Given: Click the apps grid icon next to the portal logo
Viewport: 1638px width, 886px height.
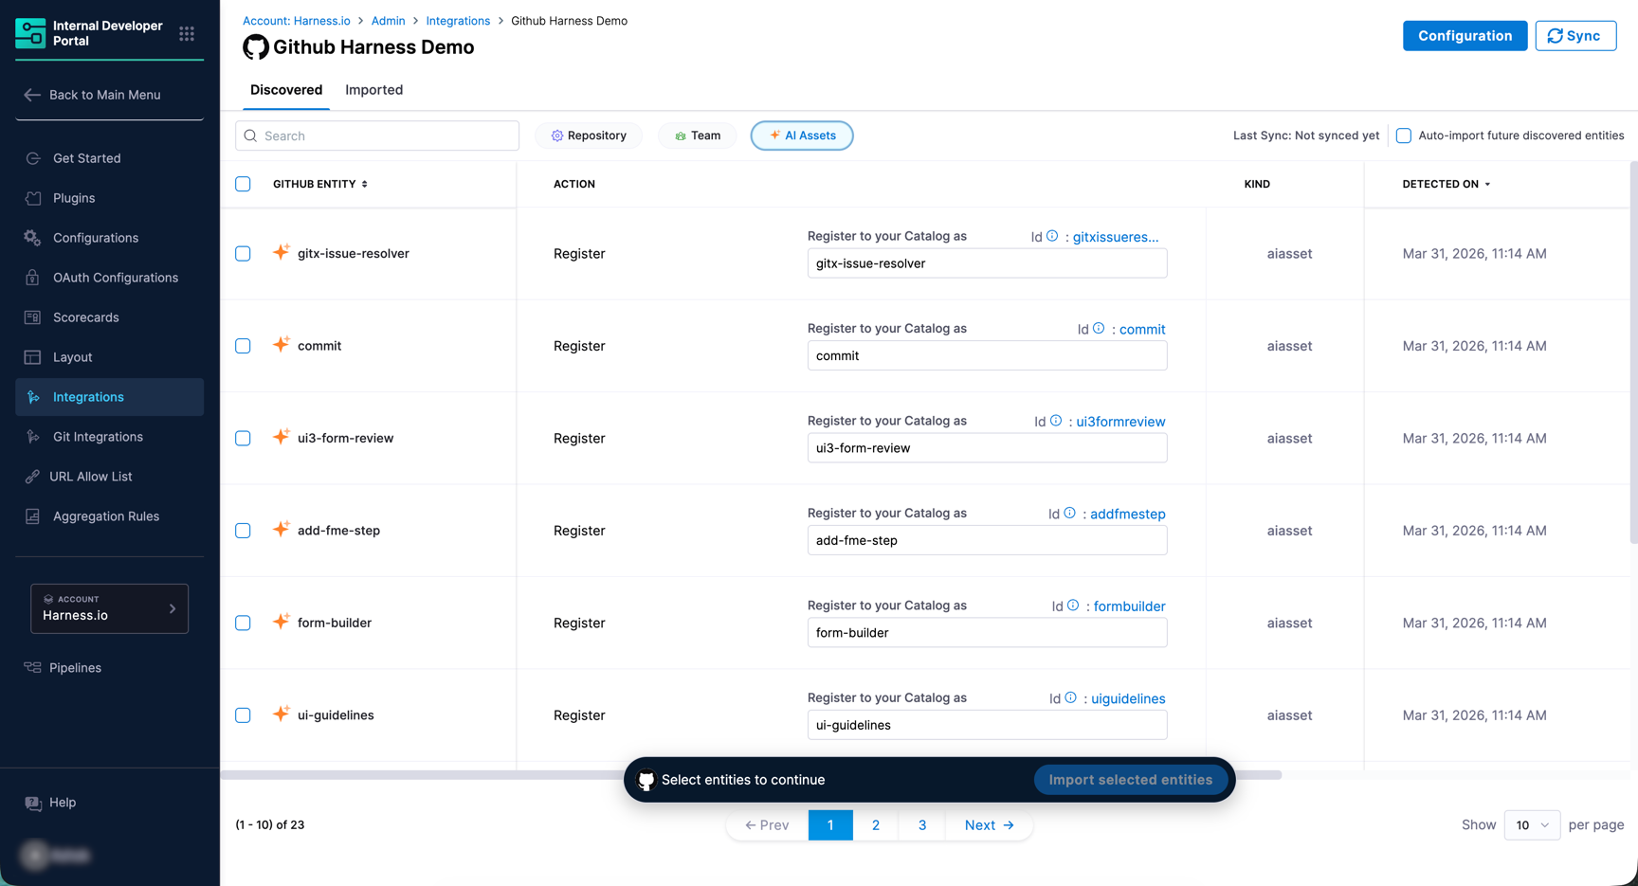Looking at the screenshot, I should click(x=187, y=32).
